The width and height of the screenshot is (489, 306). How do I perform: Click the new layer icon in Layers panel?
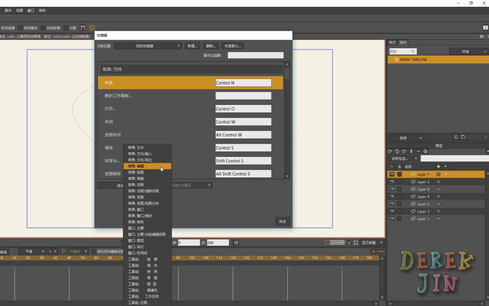[390, 151]
